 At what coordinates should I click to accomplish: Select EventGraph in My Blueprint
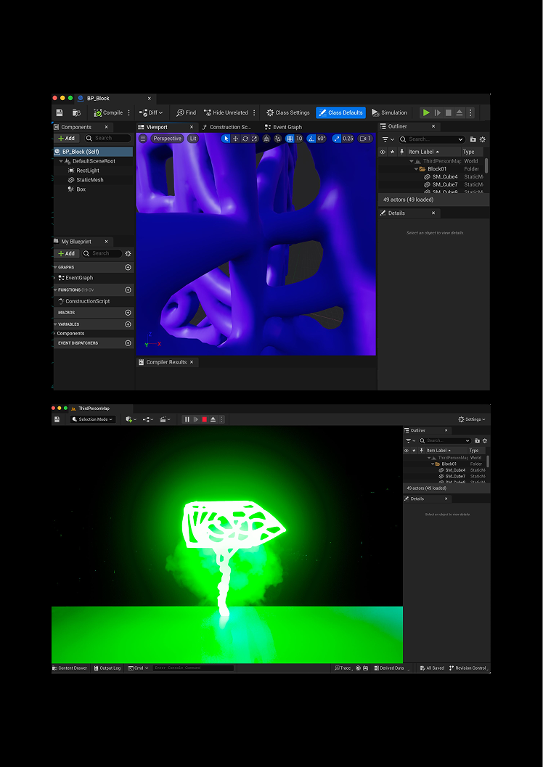(78, 278)
